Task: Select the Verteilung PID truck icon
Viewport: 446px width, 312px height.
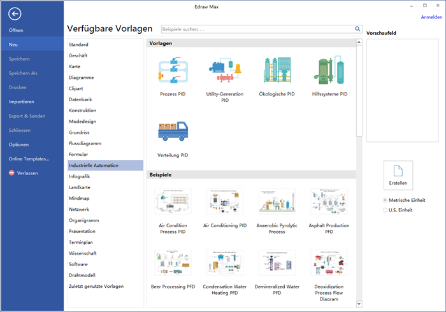Action: [x=173, y=132]
